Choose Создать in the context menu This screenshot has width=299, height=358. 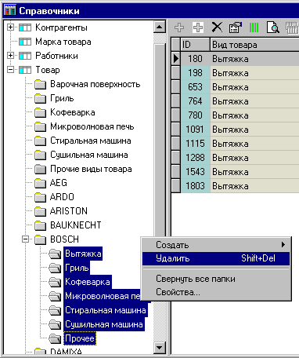[x=216, y=245]
